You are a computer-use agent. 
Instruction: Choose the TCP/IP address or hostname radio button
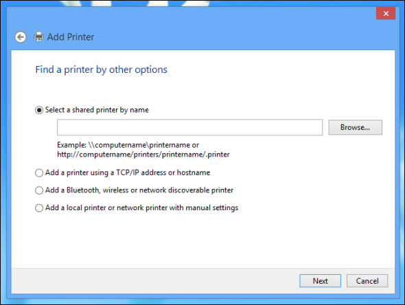[39, 173]
